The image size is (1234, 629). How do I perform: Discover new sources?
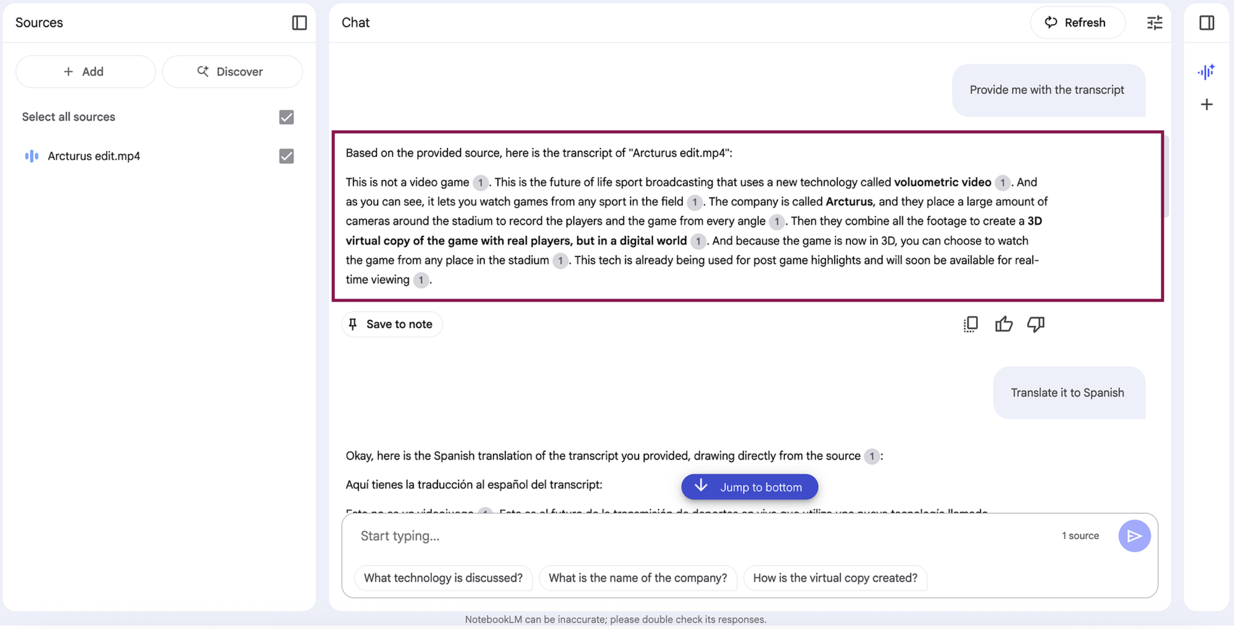tap(232, 72)
